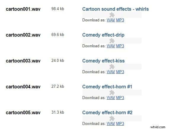This screenshot has height=130, width=171.
Task: Open Cartoon sound effects - whirls title
Action: click(x=116, y=9)
